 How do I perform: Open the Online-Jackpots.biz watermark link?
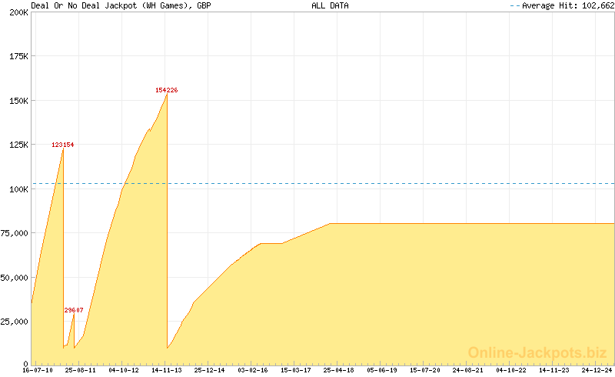click(537, 352)
